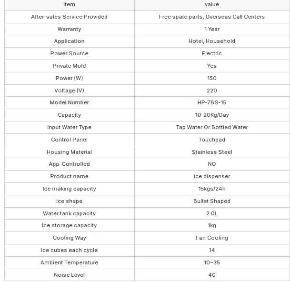Select the 'Power Source' label cell
290x282 pixels.
click(69, 53)
